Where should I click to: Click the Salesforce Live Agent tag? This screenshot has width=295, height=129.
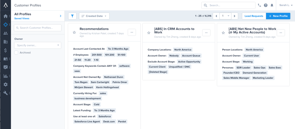coord(87,122)
